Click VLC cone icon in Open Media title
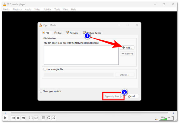This screenshot has width=179, height=123. coord(41,25)
